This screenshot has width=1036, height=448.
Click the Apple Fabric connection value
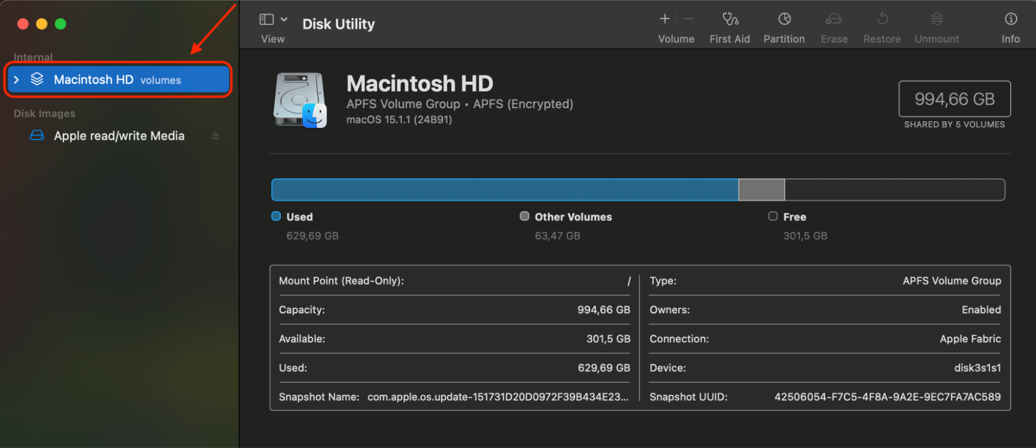(970, 339)
